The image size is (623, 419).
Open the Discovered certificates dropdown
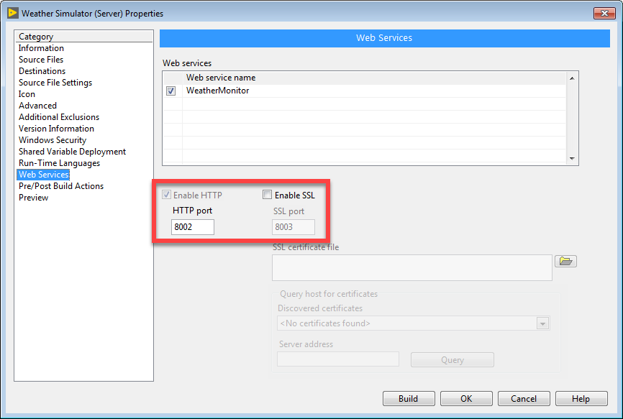pyautogui.click(x=542, y=323)
